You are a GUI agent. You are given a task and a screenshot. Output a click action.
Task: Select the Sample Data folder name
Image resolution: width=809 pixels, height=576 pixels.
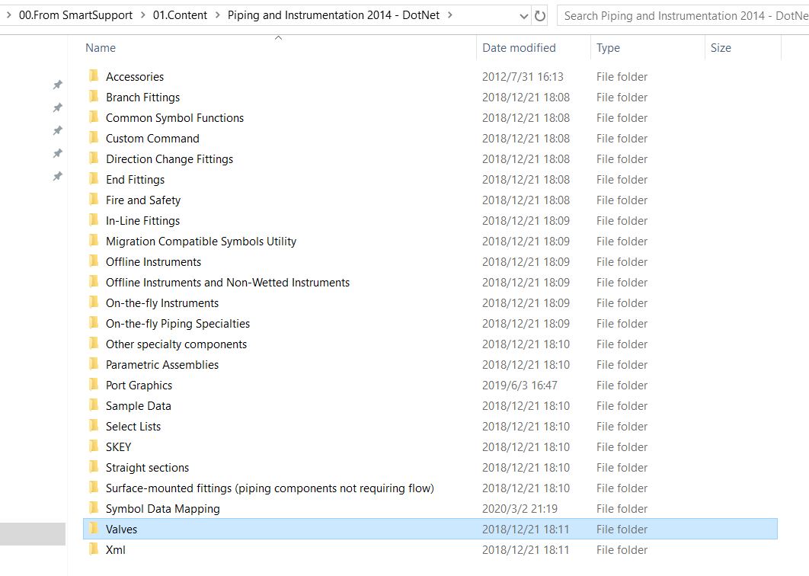click(139, 405)
